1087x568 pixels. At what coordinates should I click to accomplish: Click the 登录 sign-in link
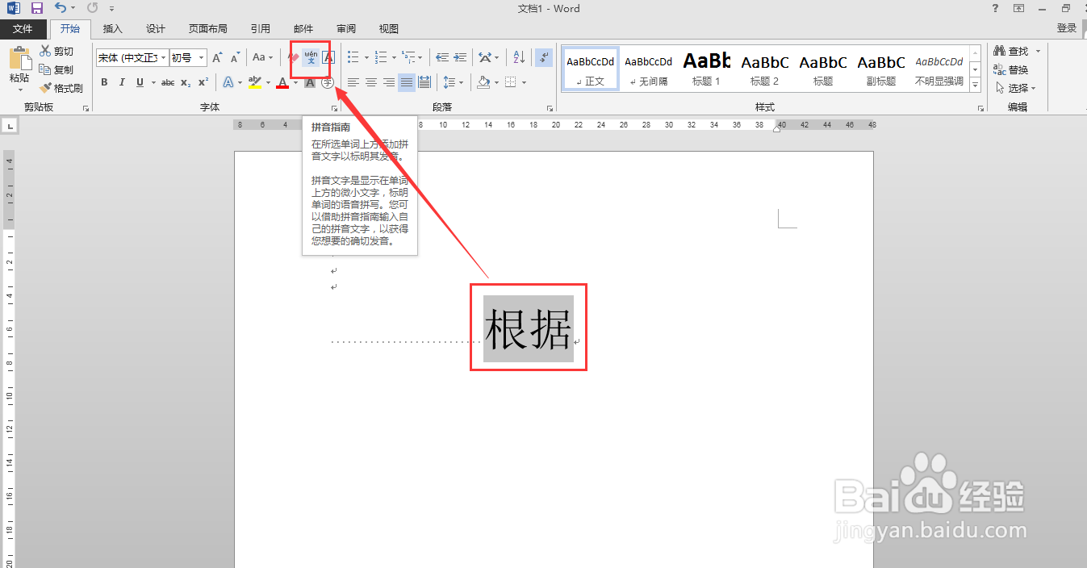[x=1066, y=27]
